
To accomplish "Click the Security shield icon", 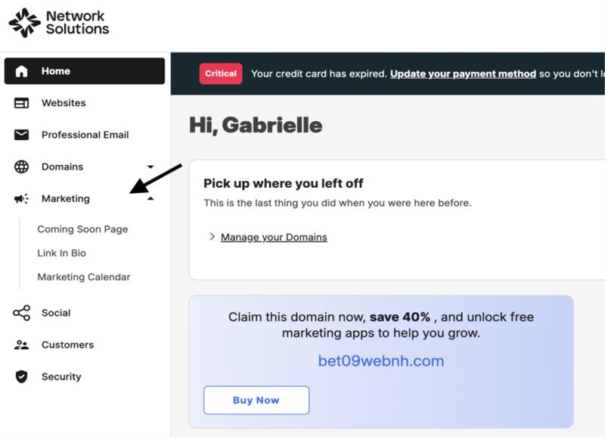I will click(x=21, y=376).
